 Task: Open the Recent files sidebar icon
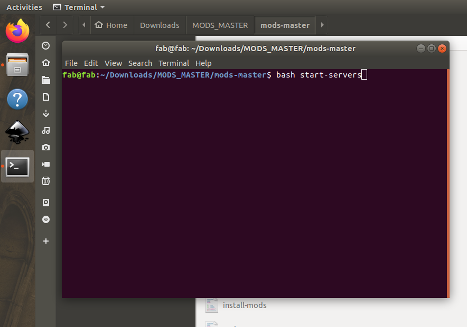click(46, 46)
